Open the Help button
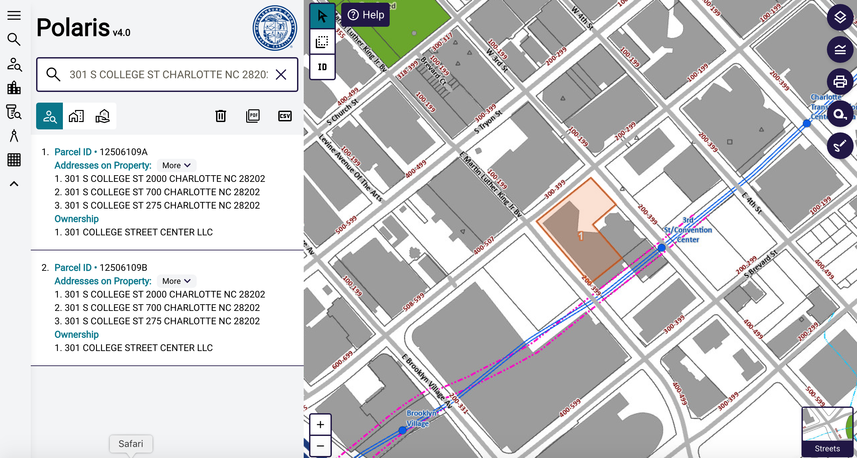Viewport: 857px width, 458px height. 366,15
